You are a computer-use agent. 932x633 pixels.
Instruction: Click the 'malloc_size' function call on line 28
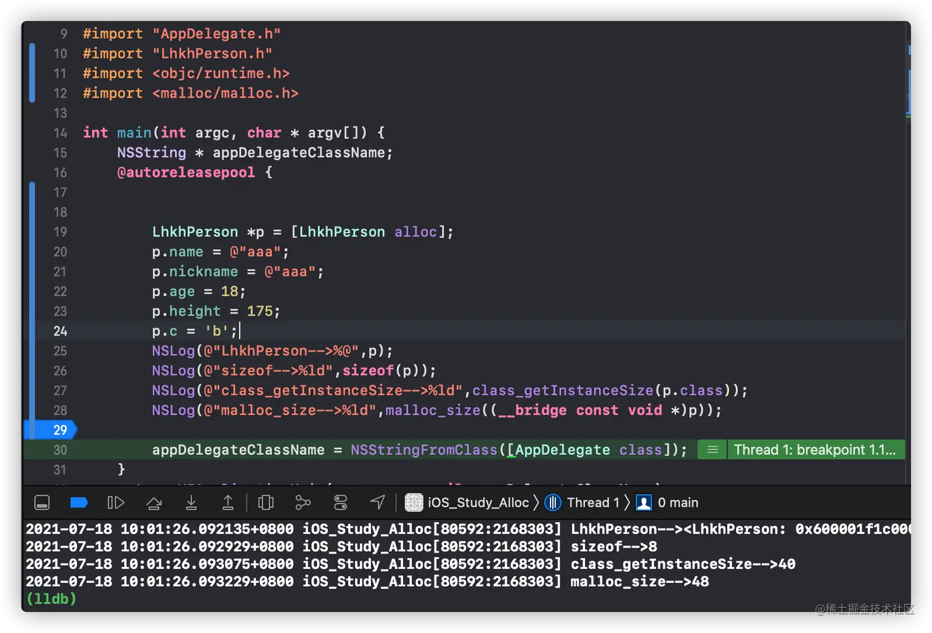[x=433, y=410]
